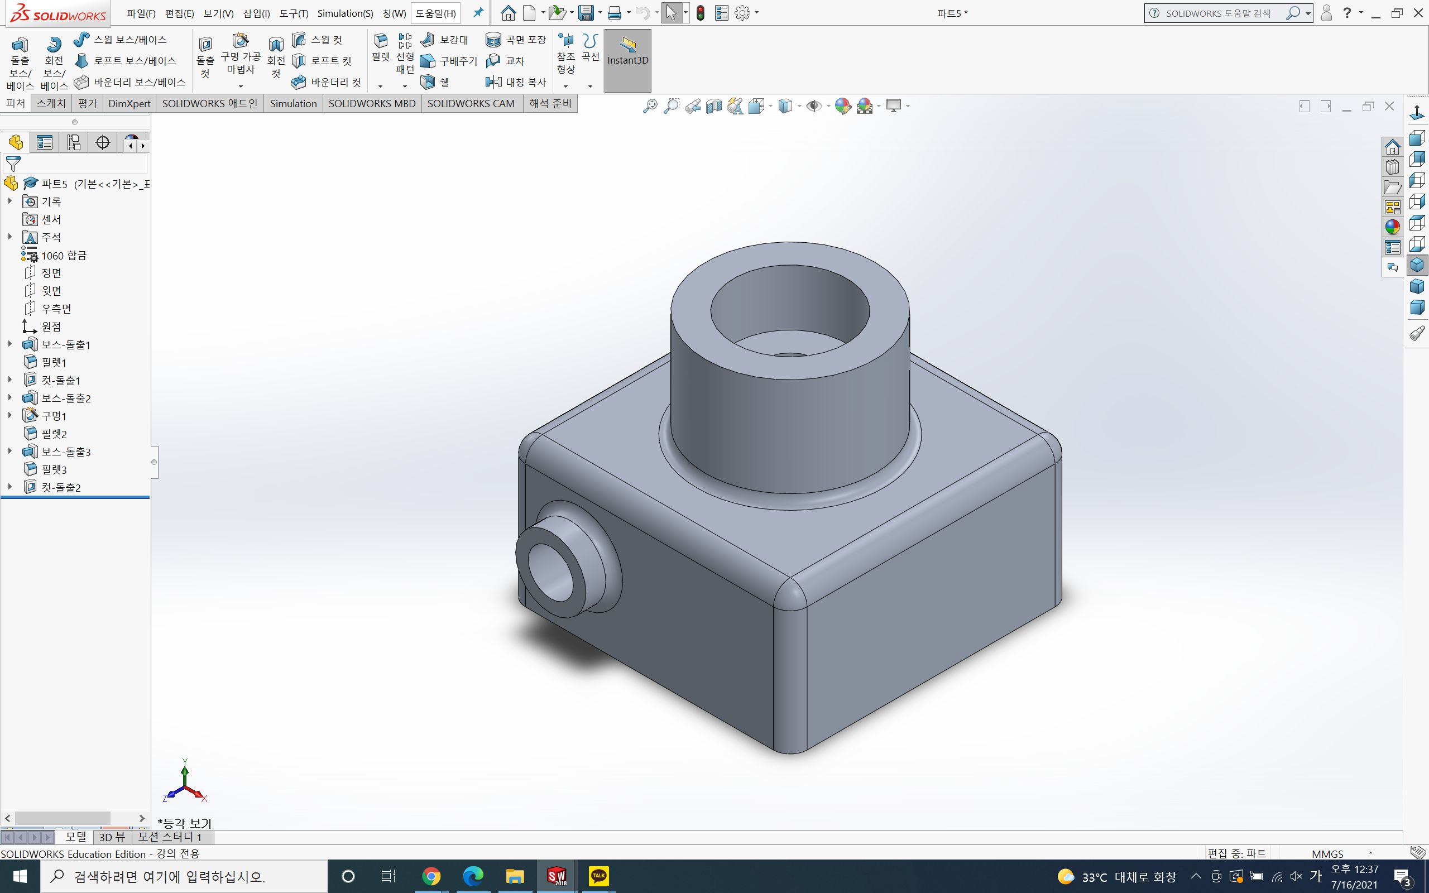The image size is (1429, 893).
Task: Open the Simulation(S) menu
Action: (x=345, y=13)
